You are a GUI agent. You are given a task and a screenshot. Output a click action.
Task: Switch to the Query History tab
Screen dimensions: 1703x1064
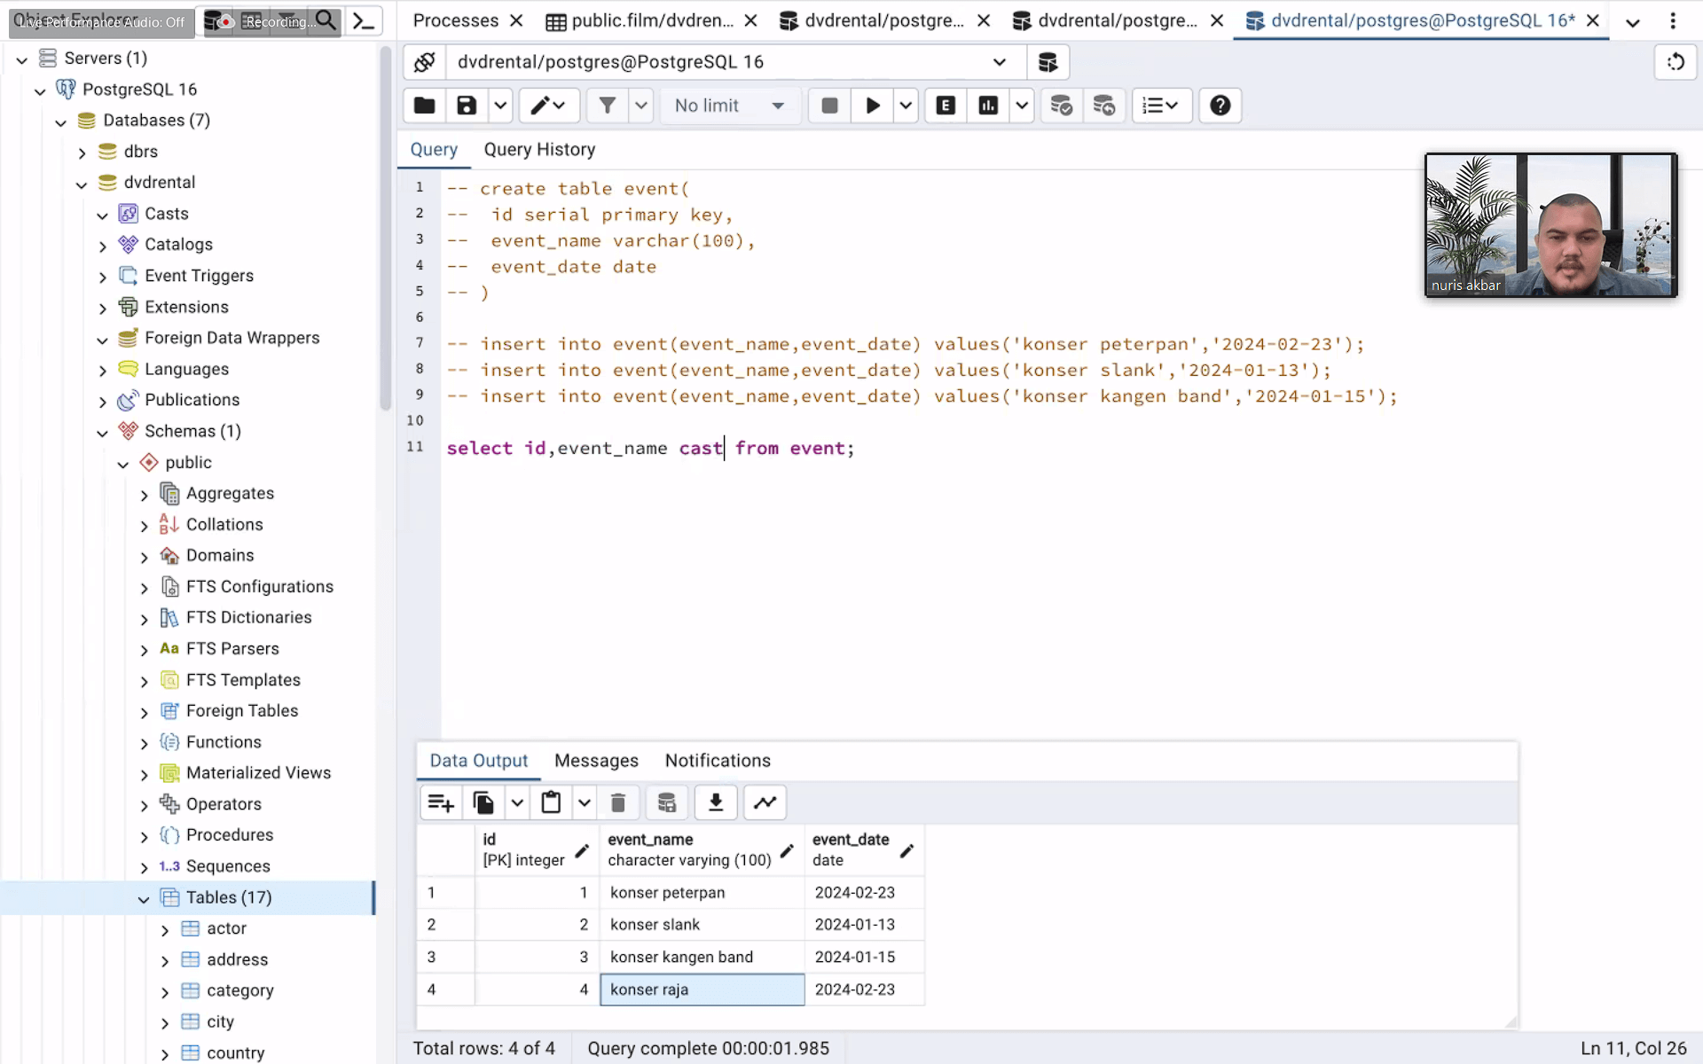(x=539, y=150)
